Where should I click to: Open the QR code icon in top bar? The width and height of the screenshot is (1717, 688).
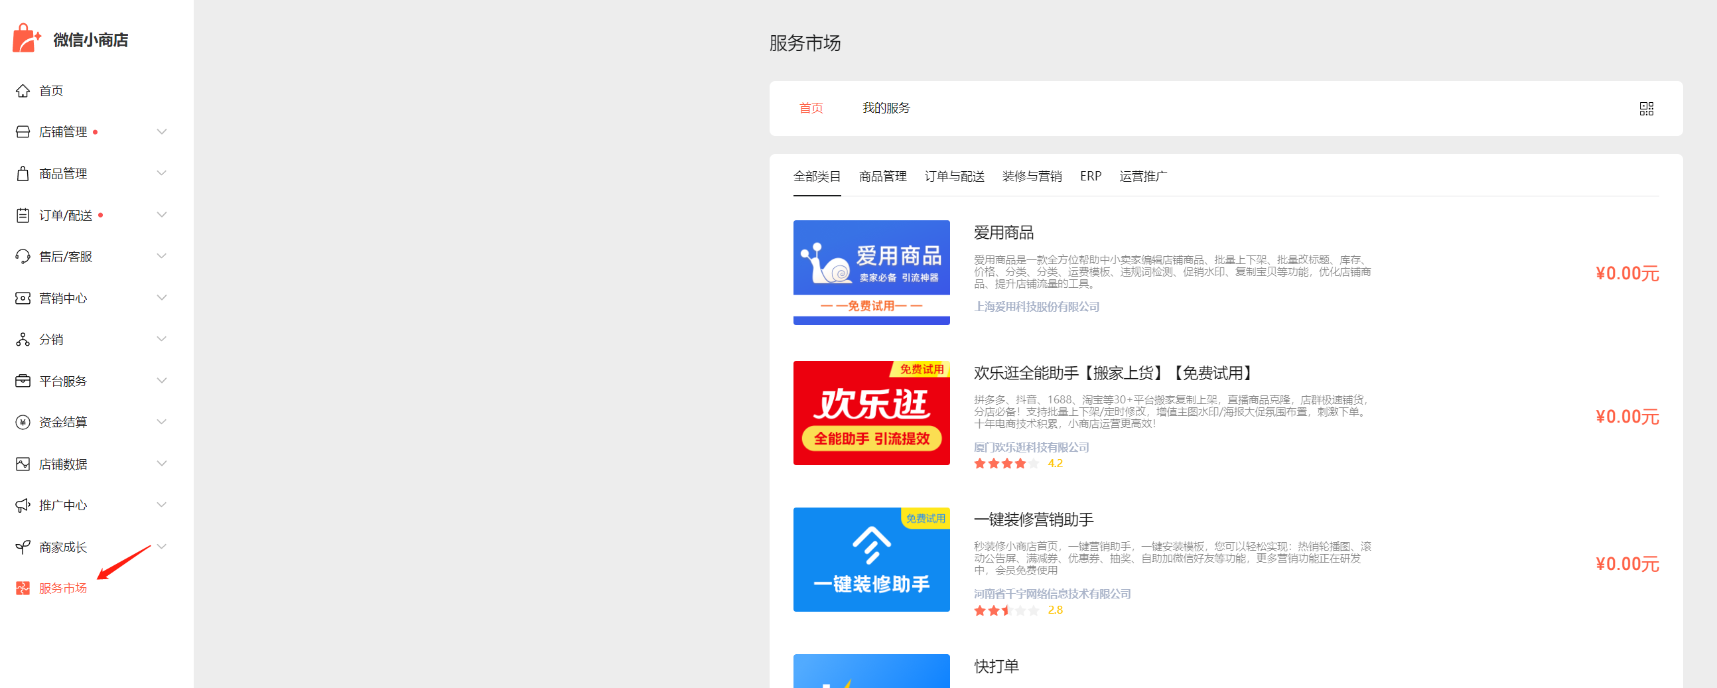point(1646,109)
